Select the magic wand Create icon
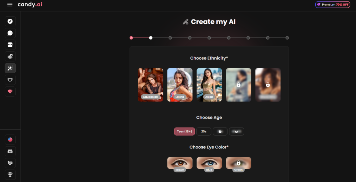The image size is (356, 182). click(10, 68)
